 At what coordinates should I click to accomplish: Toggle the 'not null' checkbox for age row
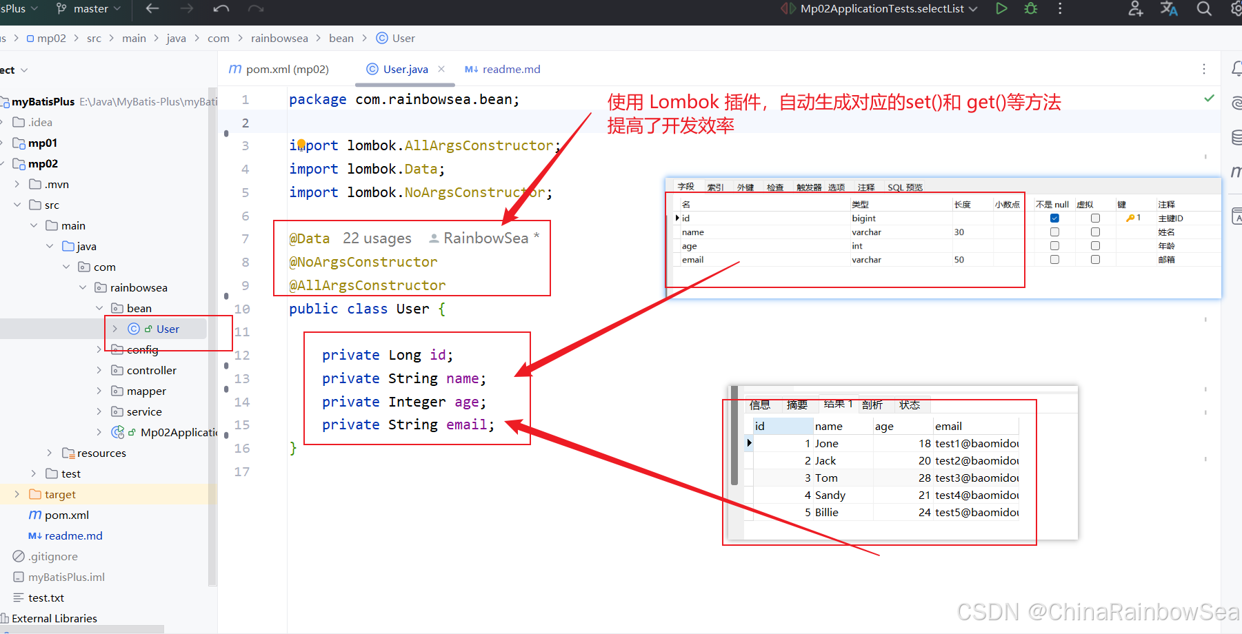pyautogui.click(x=1054, y=246)
